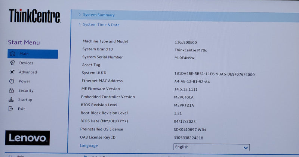
Task: Click the Preinstalled OS License label
Action: pyautogui.click(x=101, y=129)
